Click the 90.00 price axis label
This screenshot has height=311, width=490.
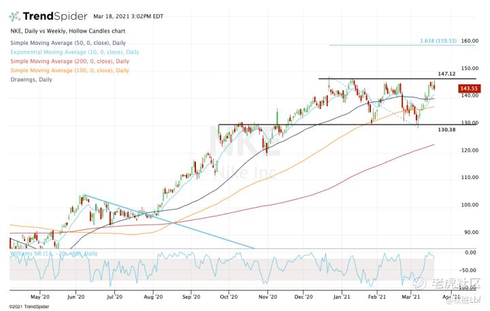pyautogui.click(x=471, y=232)
